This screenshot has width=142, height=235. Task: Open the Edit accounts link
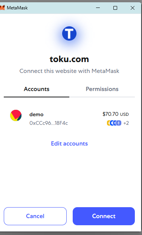69,144
